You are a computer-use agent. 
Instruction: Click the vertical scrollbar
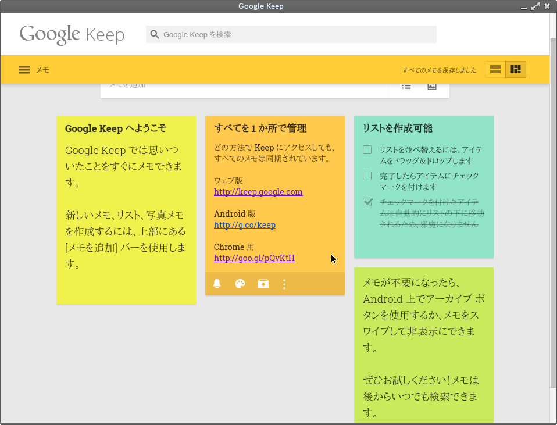coord(553,213)
